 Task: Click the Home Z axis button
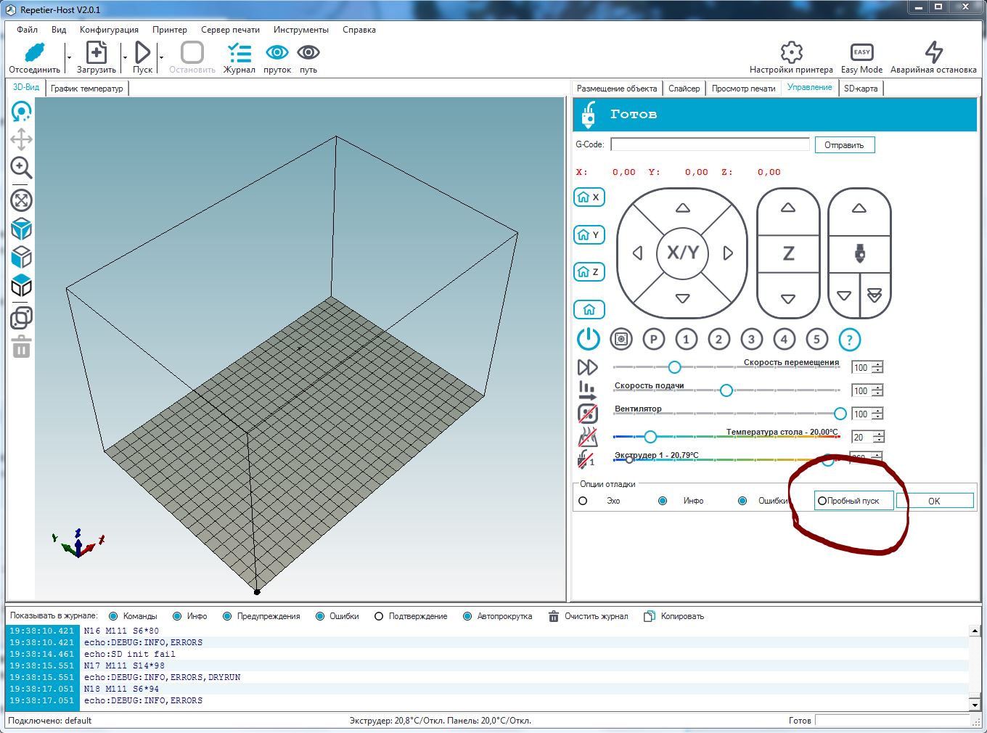[589, 272]
